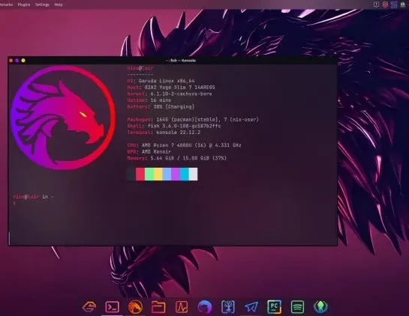Click the first orange dock icon
The width and height of the screenshot is (409, 316).
(x=89, y=307)
